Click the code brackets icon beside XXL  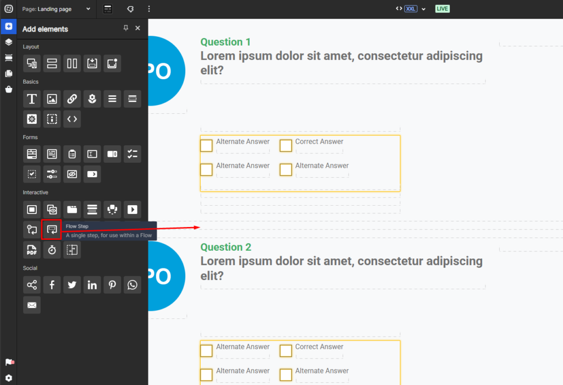[x=399, y=9]
